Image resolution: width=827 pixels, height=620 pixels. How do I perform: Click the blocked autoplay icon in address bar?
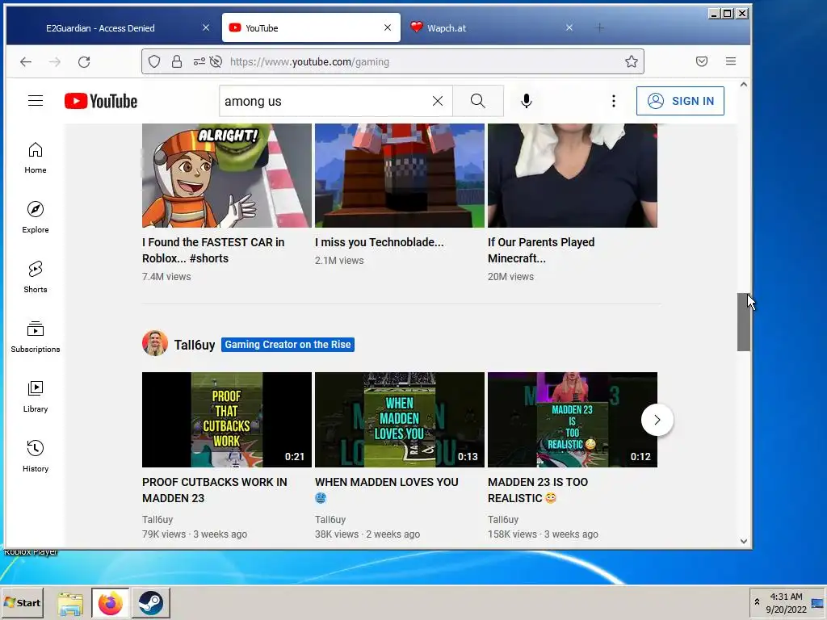click(x=216, y=61)
